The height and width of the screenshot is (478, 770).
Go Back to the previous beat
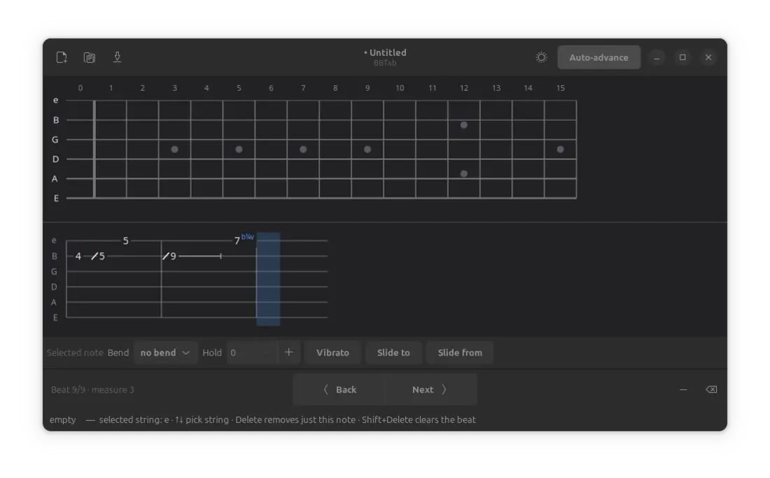[x=339, y=389]
